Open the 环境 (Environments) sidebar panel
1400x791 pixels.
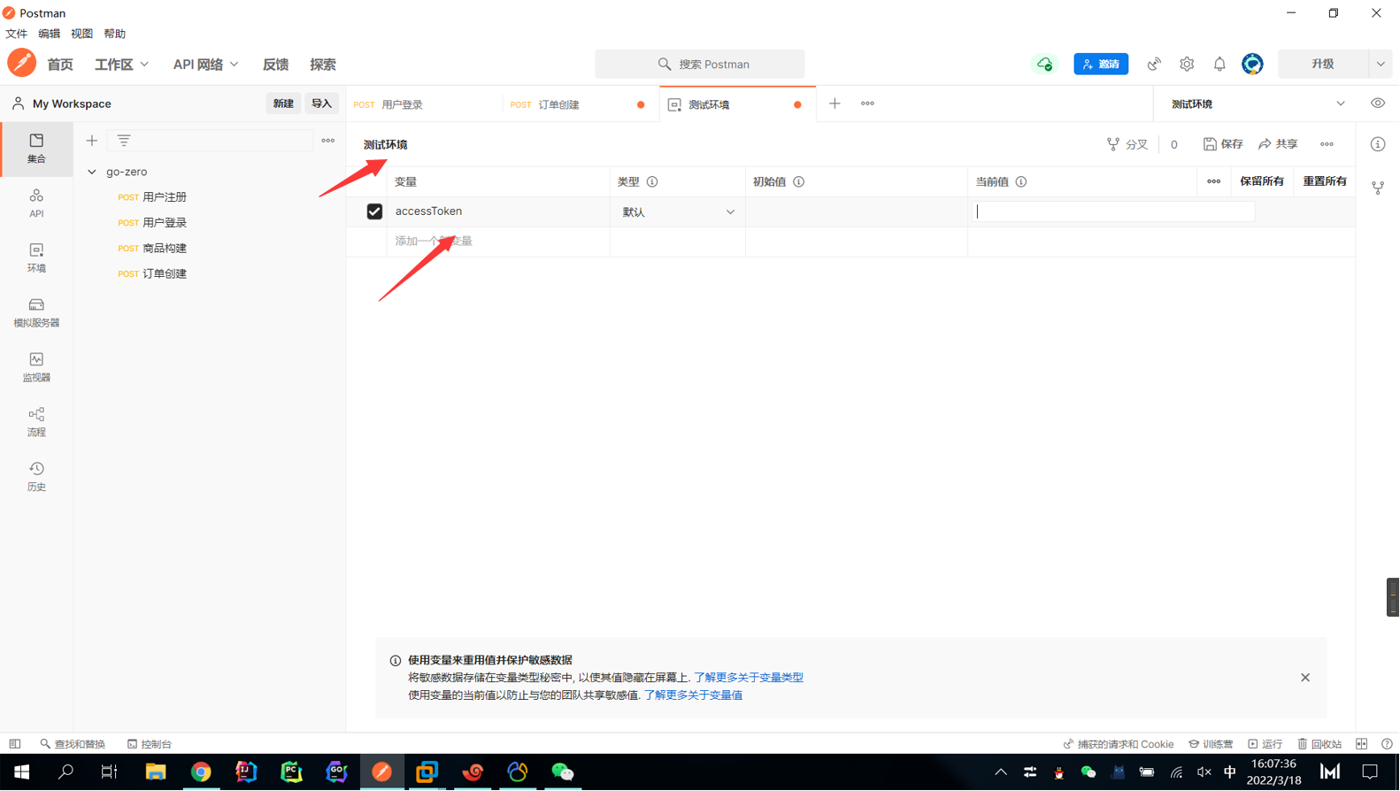pyautogui.click(x=36, y=258)
